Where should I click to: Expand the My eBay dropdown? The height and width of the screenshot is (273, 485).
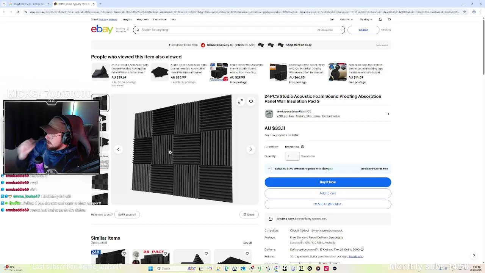coord(366,19)
